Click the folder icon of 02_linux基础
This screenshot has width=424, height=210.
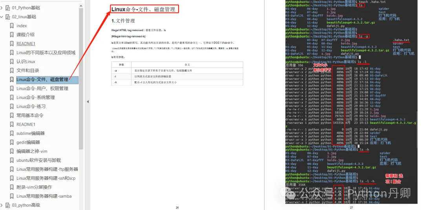coord(7,17)
